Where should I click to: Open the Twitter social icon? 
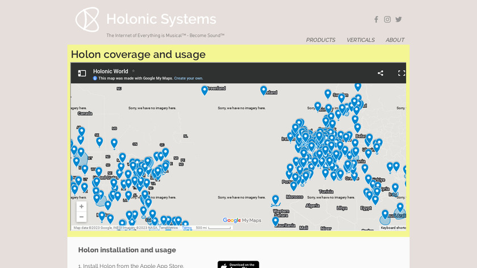[x=399, y=19]
